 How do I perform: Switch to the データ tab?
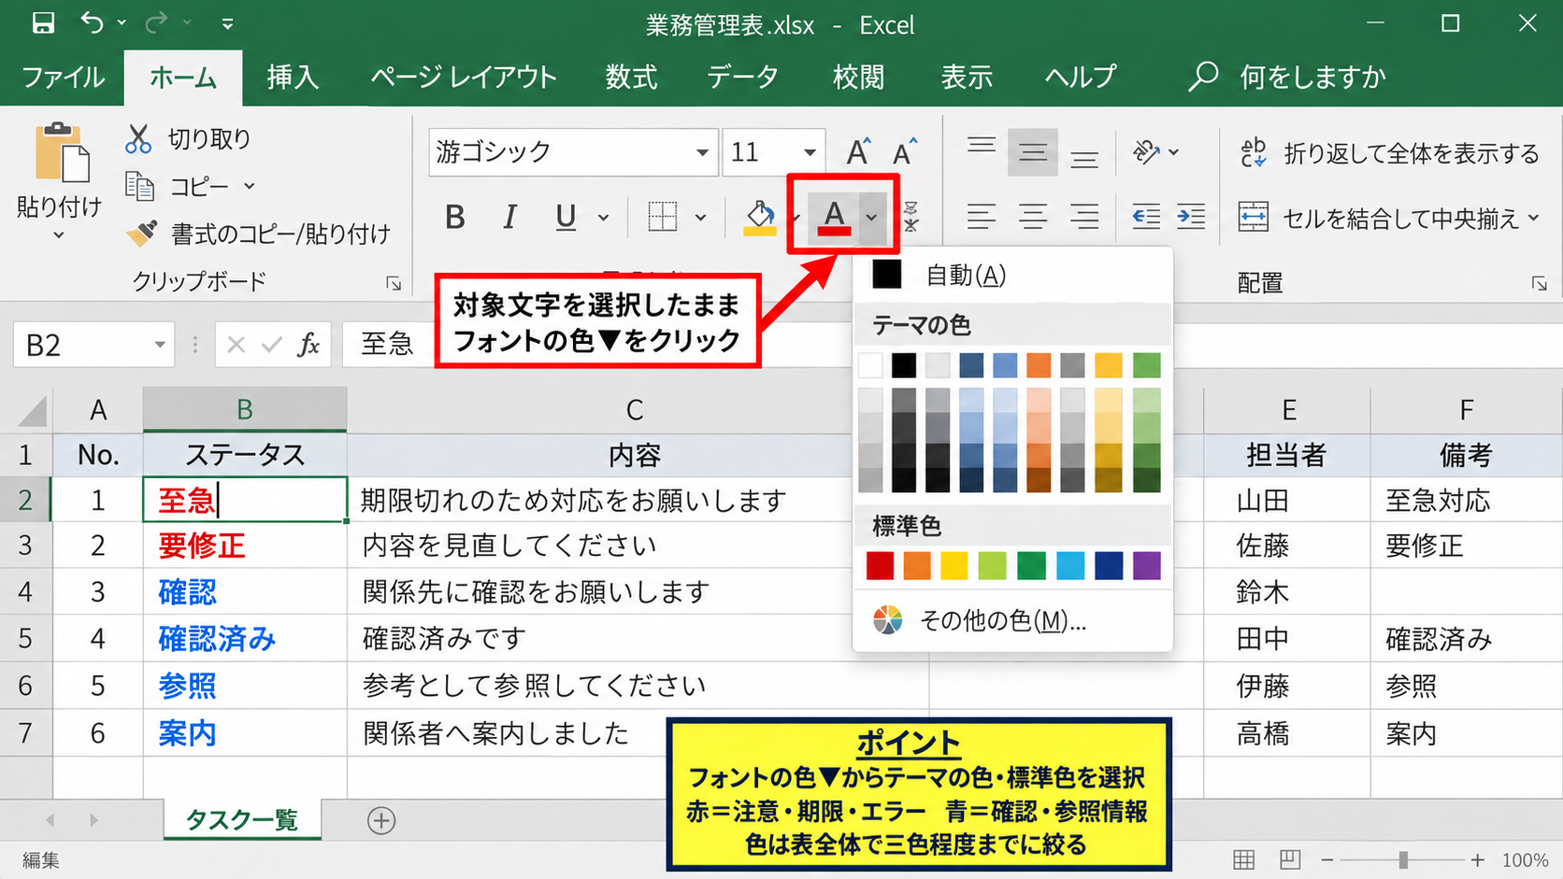point(742,78)
